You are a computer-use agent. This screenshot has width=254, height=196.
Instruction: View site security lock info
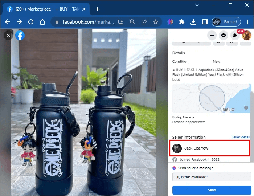57,22
